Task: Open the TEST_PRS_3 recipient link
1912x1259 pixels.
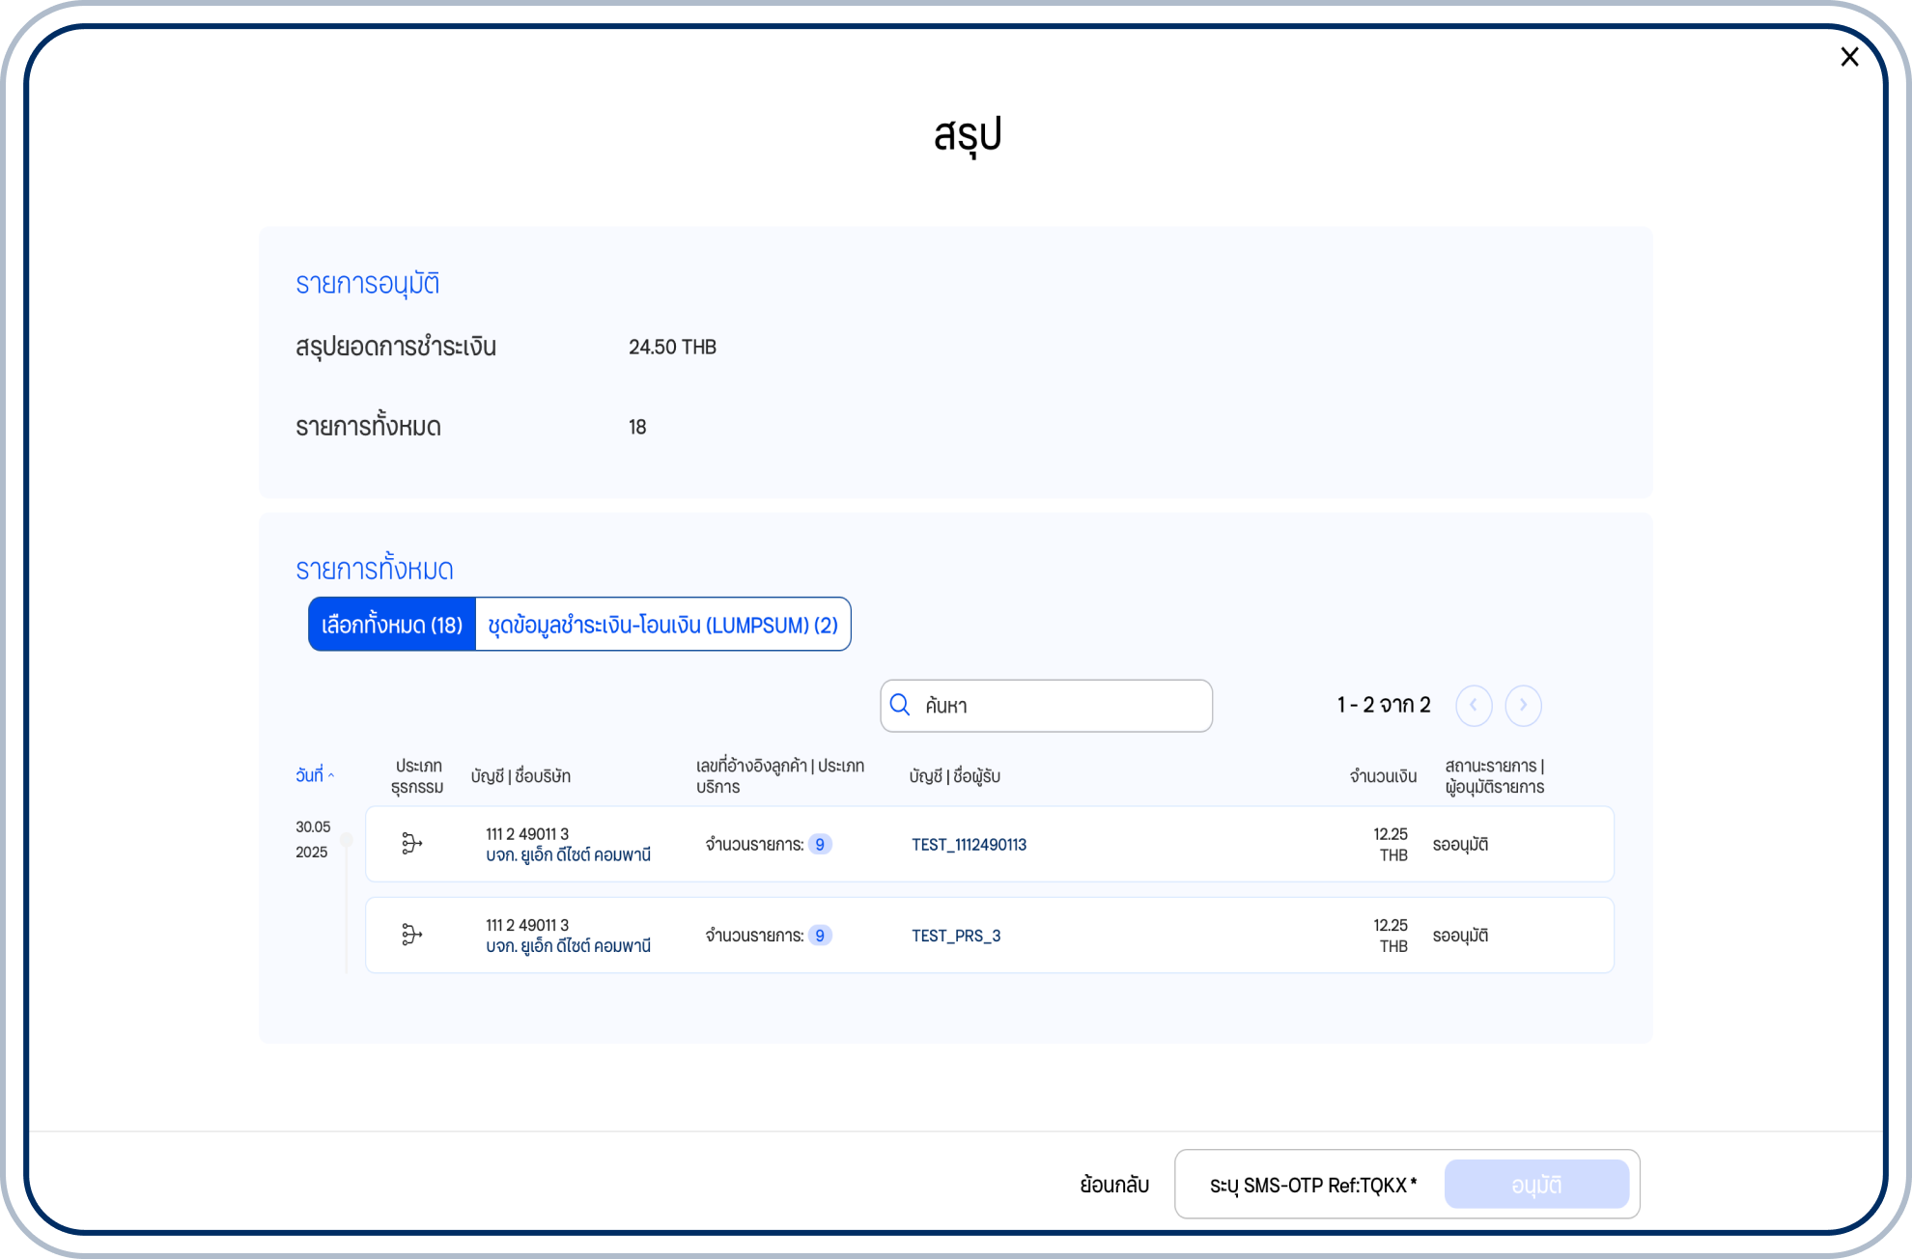Action: (956, 936)
